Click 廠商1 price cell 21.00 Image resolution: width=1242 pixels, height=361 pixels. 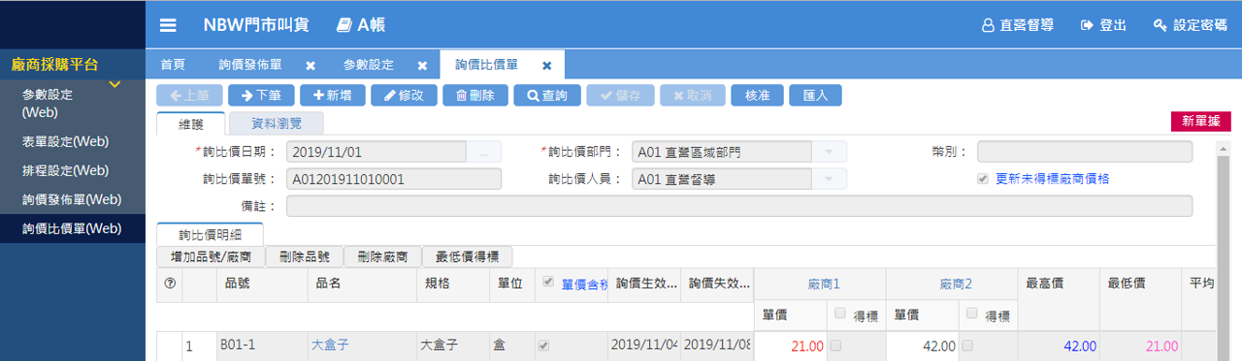(791, 346)
